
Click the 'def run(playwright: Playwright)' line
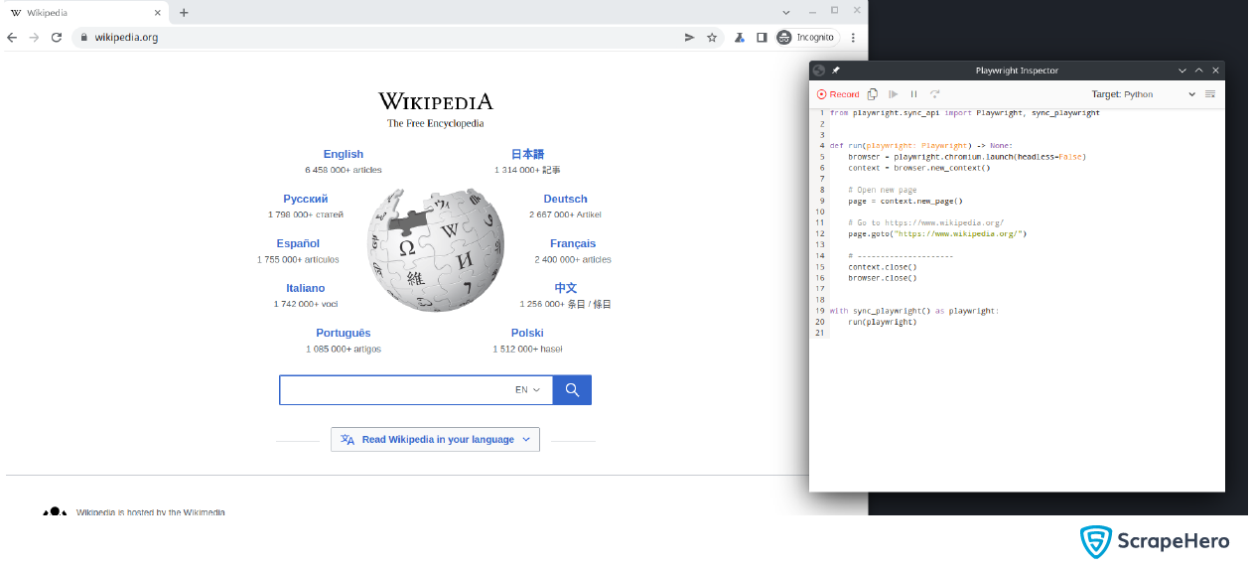tap(922, 145)
